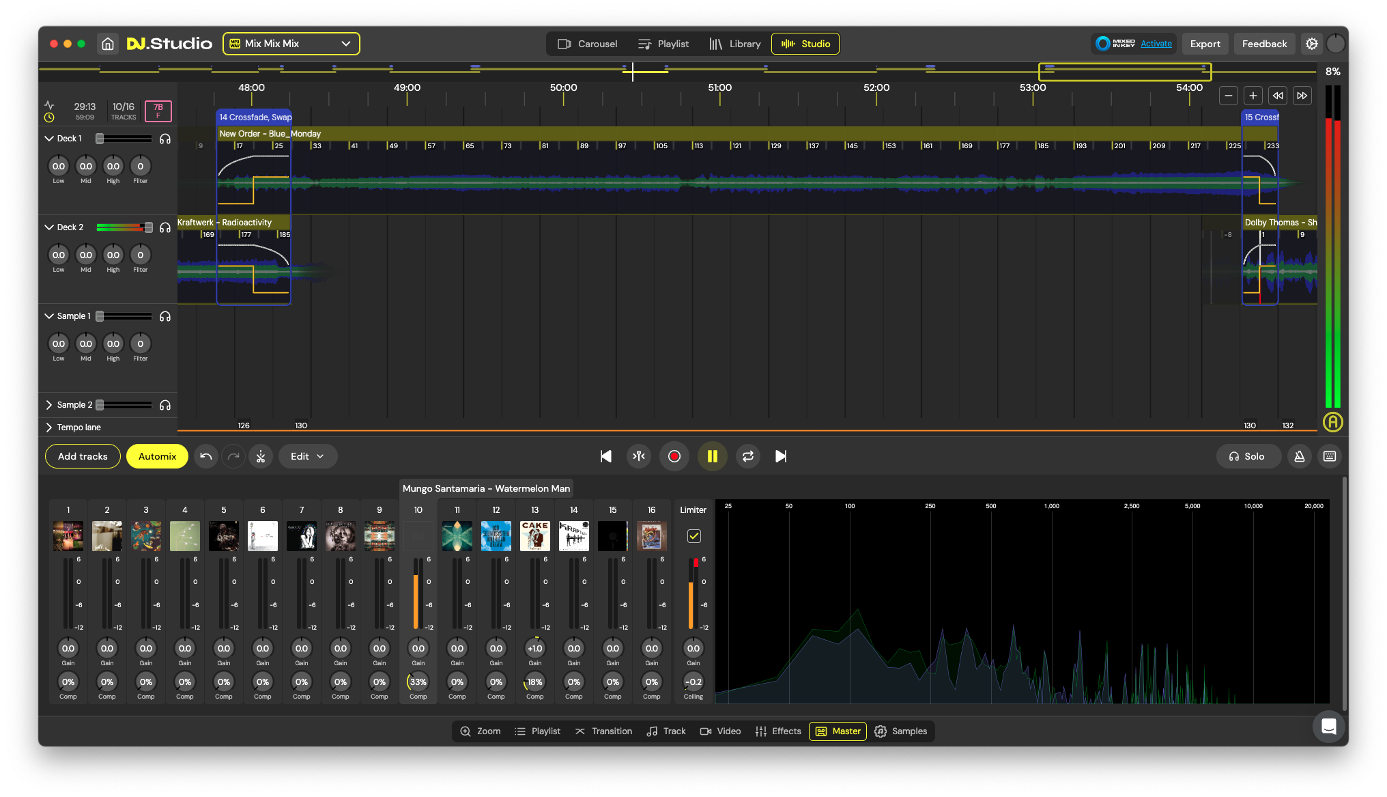Open the Effects bottom tab
This screenshot has height=797, width=1387.
click(778, 731)
